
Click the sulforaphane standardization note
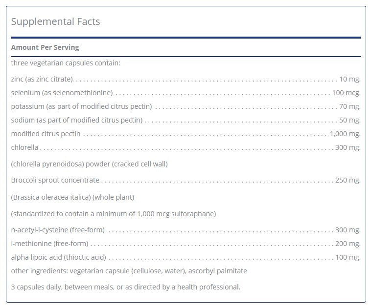pyautogui.click(x=113, y=214)
